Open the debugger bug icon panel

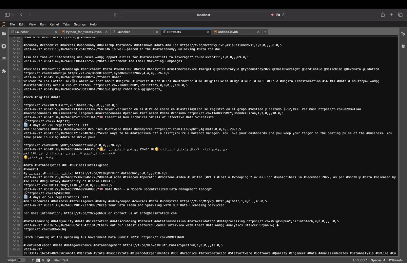click(403, 46)
